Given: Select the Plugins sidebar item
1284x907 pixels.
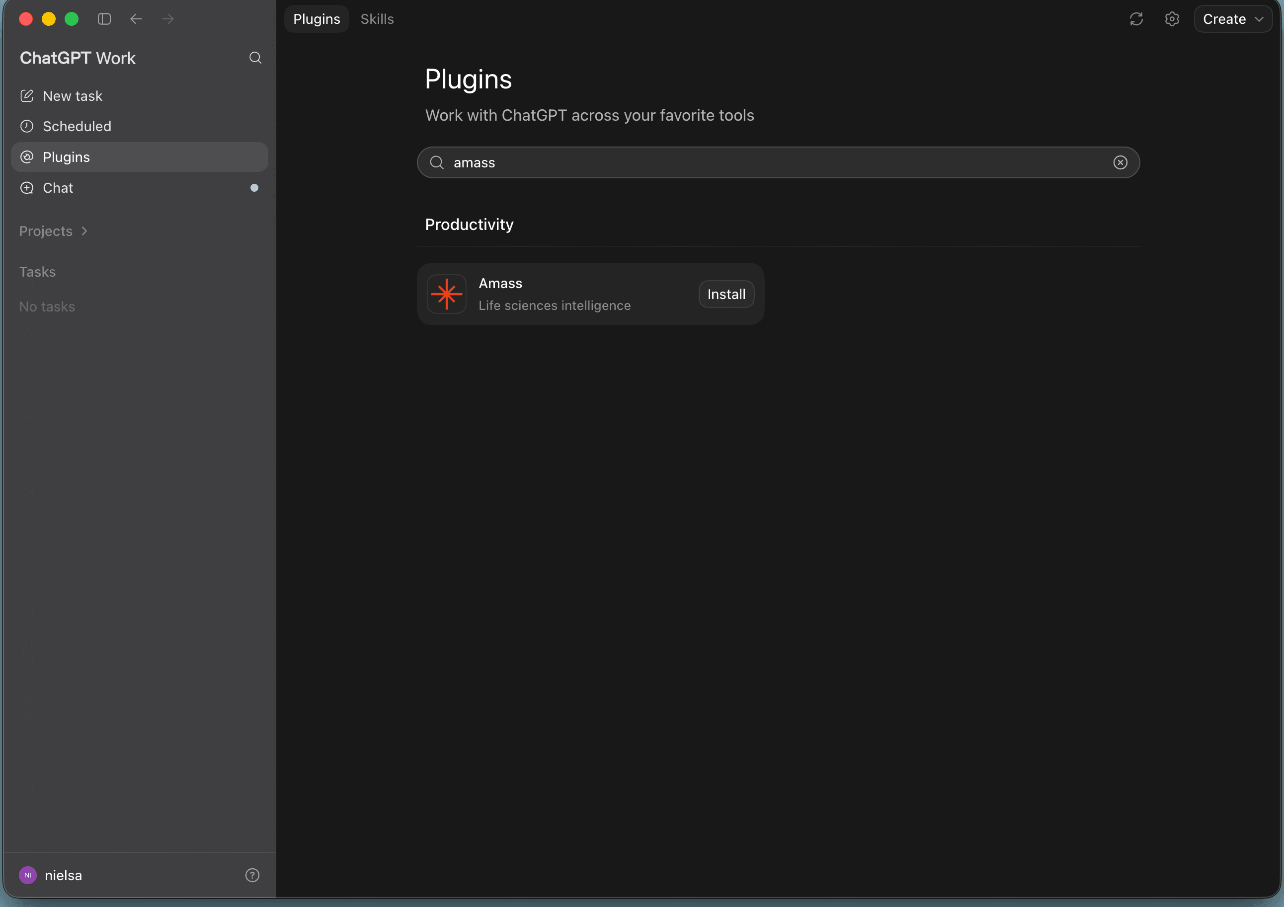Looking at the screenshot, I should point(139,157).
